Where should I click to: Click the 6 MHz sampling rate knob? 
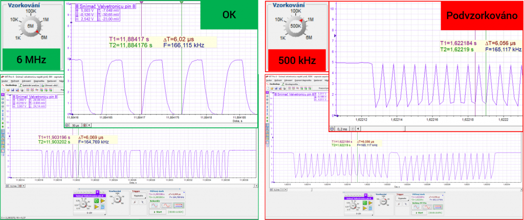click(x=31, y=26)
